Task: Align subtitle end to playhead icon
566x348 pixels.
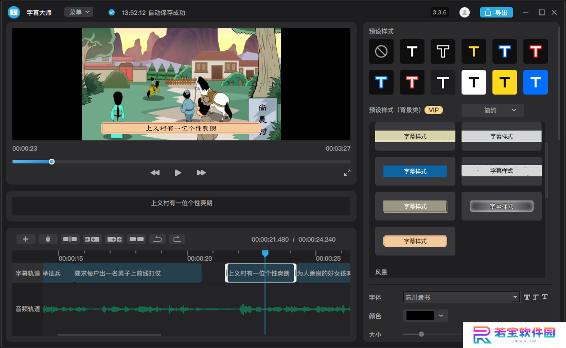Action: tap(114, 239)
